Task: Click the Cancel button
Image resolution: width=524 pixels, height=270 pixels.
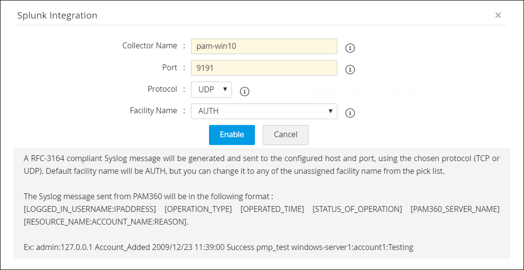Action: [286, 135]
